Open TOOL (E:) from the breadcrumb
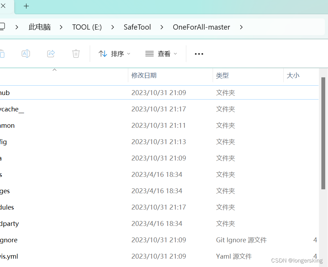 [x=87, y=27]
